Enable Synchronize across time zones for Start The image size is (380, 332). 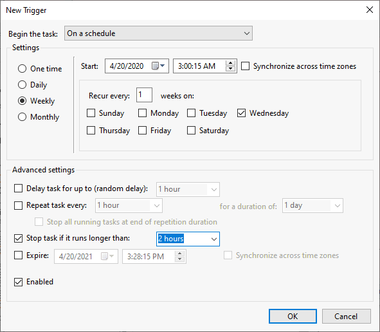coord(245,66)
